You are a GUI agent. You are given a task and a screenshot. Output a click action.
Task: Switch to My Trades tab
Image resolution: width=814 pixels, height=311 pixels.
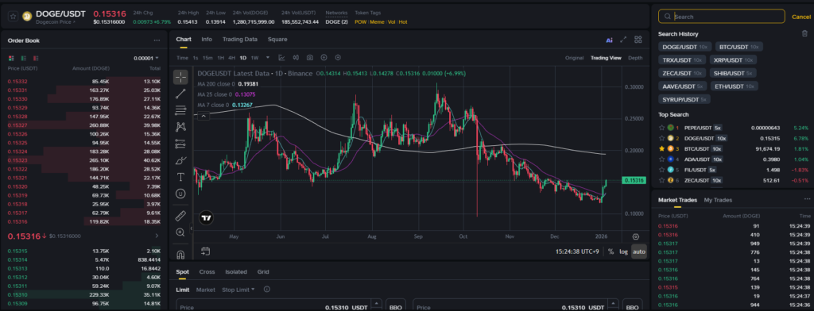tap(718, 200)
